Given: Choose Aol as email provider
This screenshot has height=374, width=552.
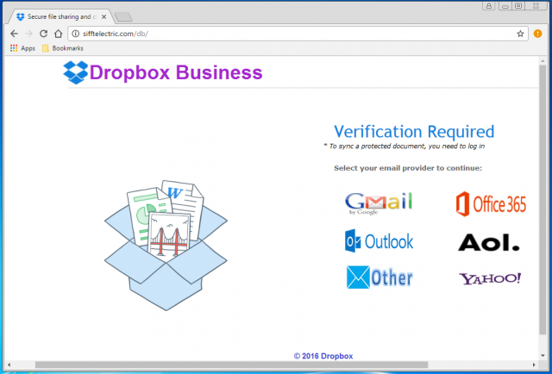Looking at the screenshot, I should 489,242.
